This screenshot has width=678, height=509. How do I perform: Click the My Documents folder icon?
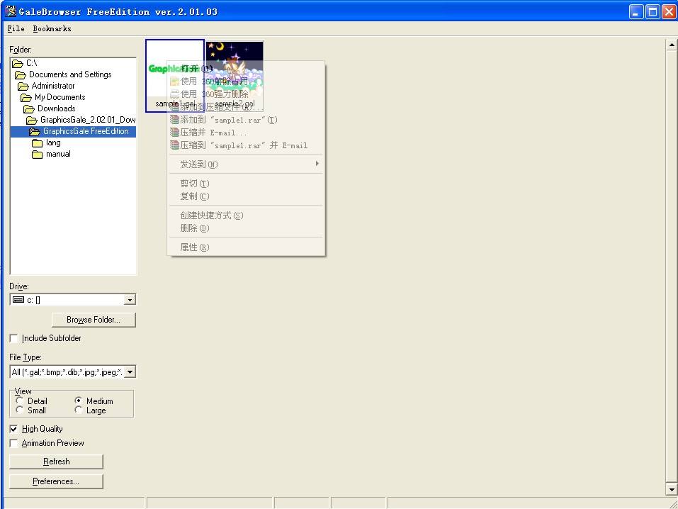click(x=26, y=97)
